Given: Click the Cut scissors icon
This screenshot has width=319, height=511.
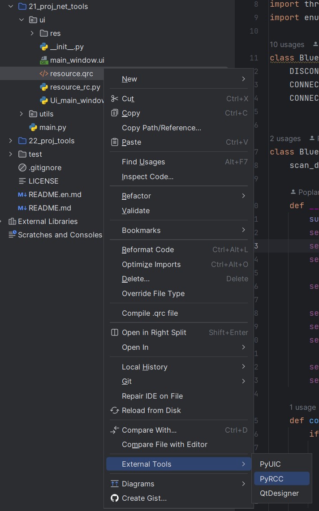Looking at the screenshot, I should click(x=115, y=99).
